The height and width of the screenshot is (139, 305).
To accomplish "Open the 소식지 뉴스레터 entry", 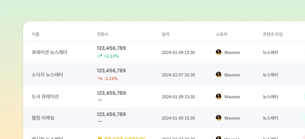I will (x=47, y=75).
